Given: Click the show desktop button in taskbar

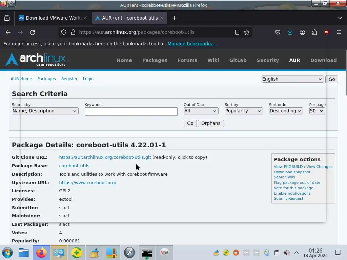Looking at the screenshot, I should click(x=338, y=253).
